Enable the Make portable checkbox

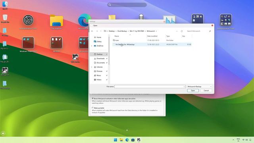(92, 108)
